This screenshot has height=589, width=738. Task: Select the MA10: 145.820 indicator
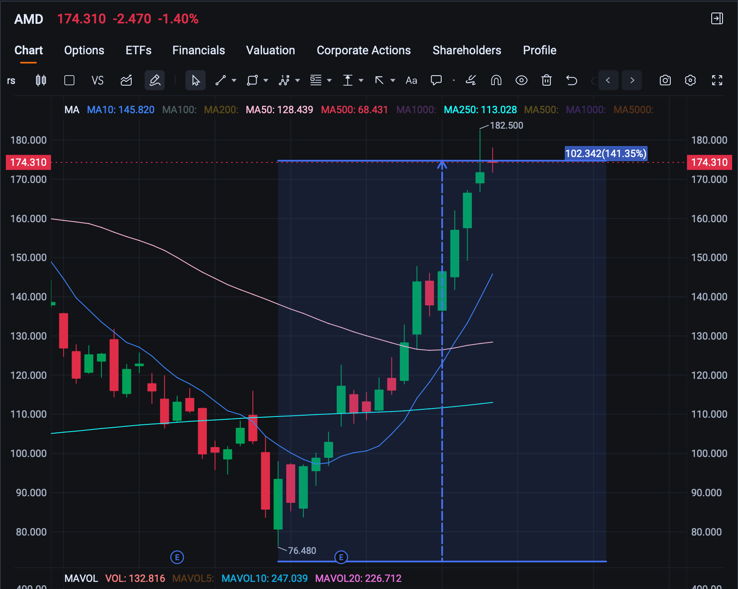(121, 110)
